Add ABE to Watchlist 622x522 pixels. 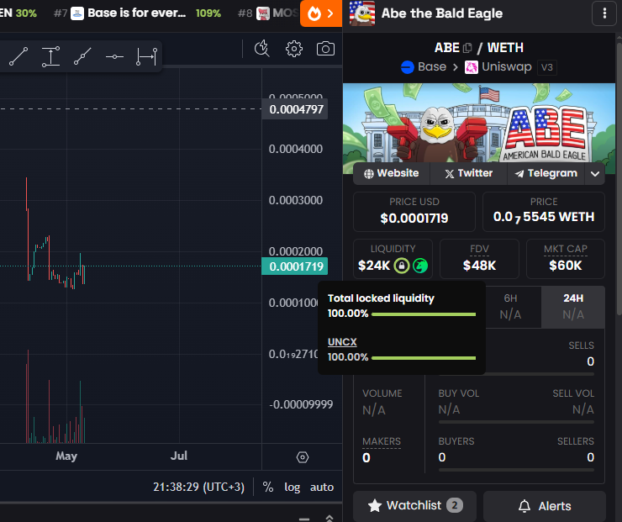(414, 505)
